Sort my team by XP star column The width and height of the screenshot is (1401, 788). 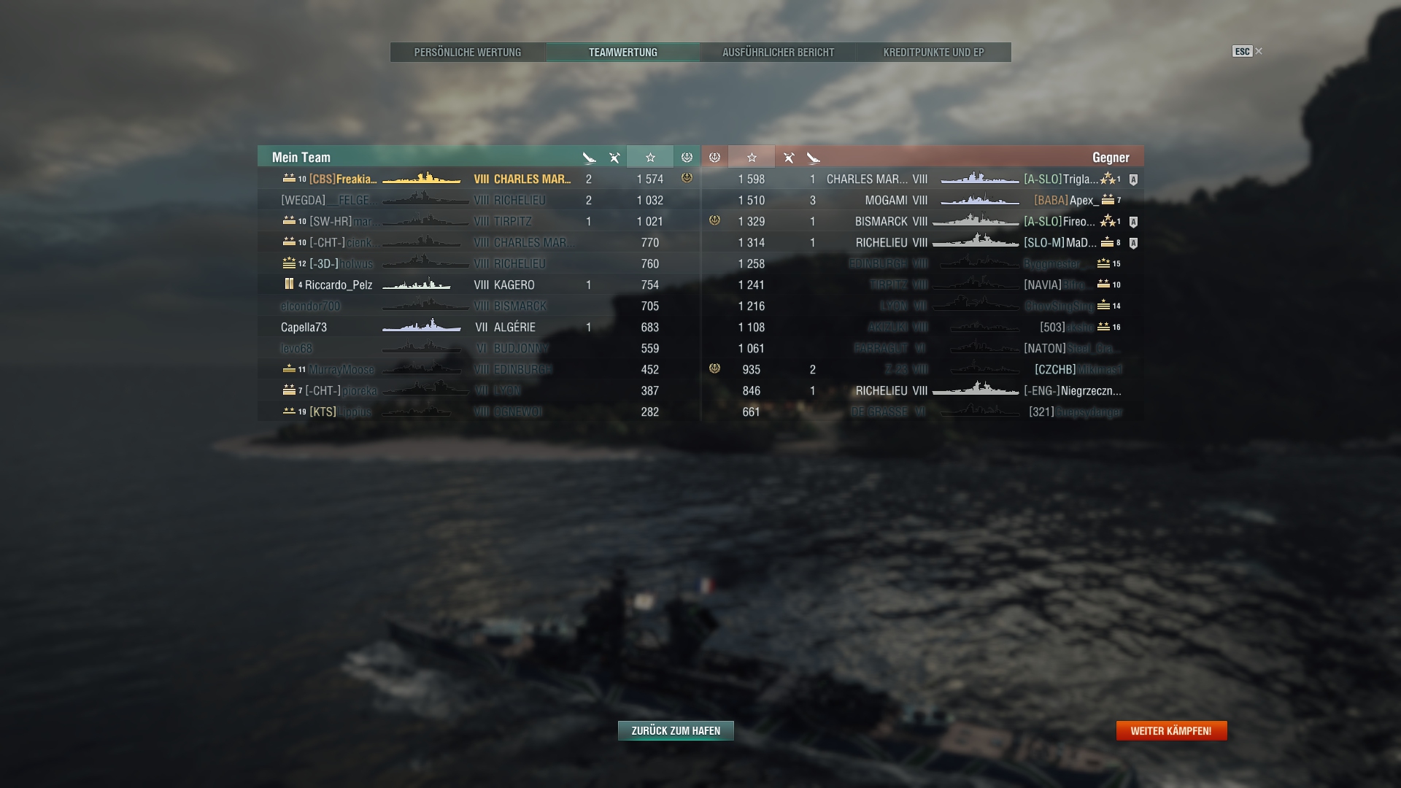(x=650, y=157)
